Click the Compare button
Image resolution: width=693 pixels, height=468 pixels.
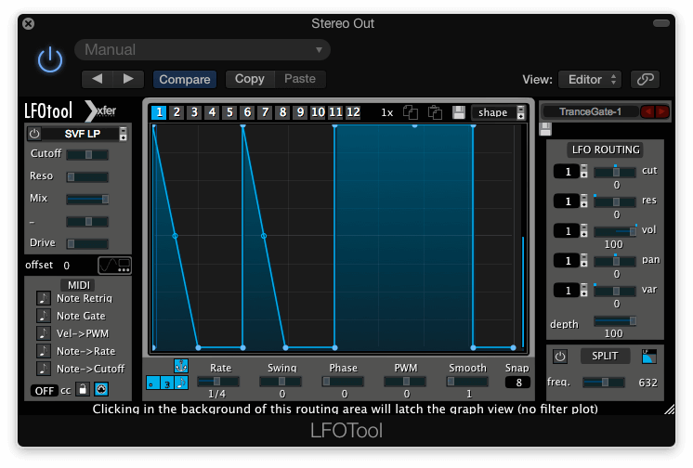click(185, 80)
